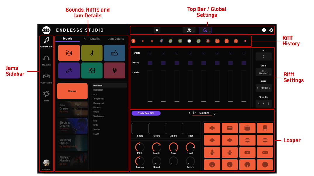Select the blue submarine bass category
This screenshot has width=314, height=176.
[115, 53]
